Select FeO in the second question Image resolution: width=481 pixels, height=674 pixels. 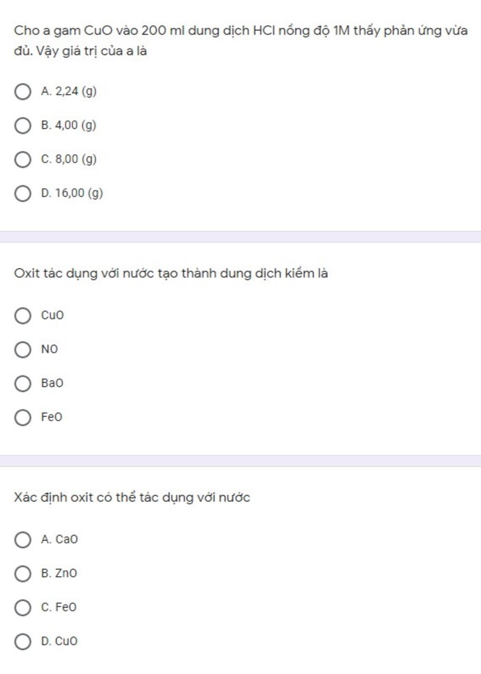point(23,417)
